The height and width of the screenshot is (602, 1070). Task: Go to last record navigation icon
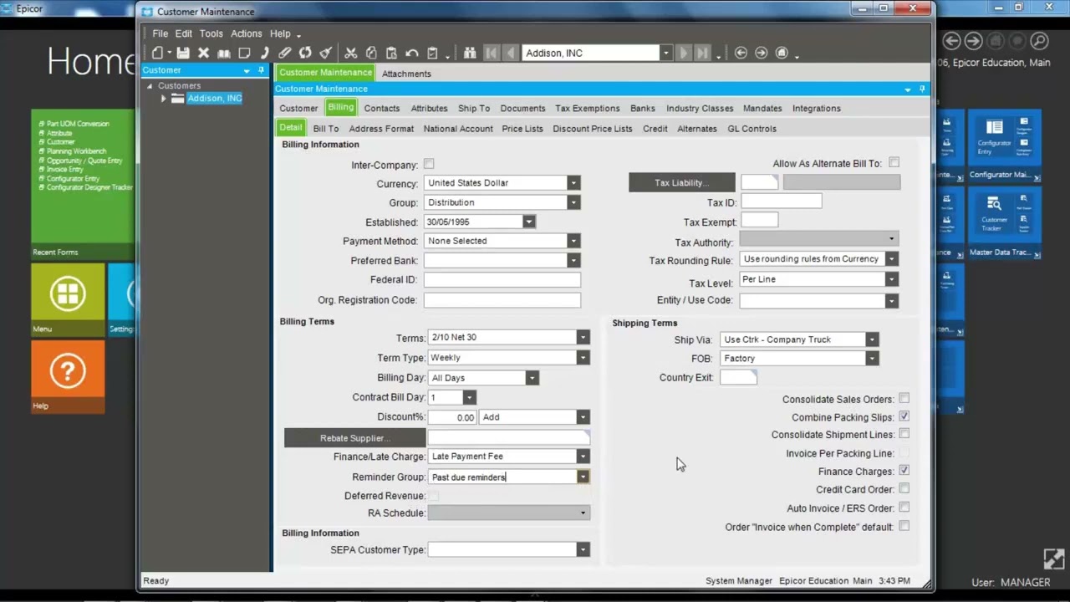coord(703,53)
